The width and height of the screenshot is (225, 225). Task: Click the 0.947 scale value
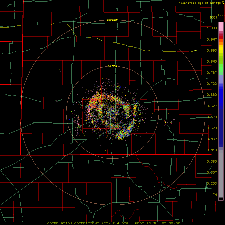212,39
